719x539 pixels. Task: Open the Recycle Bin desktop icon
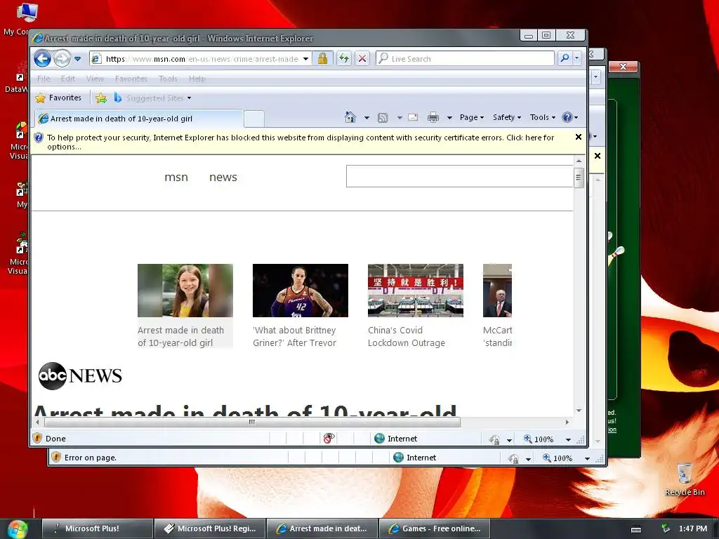click(x=685, y=479)
